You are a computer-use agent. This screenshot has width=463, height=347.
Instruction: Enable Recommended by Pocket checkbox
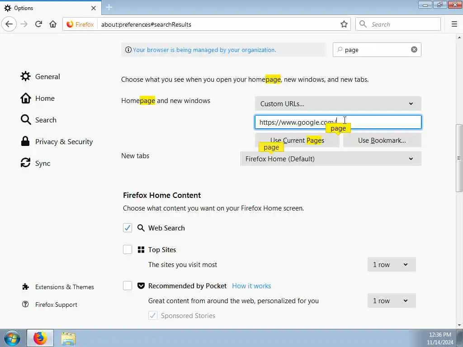pos(128,286)
